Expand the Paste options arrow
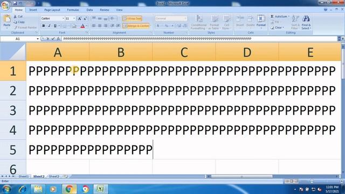This screenshot has width=345, height=194. 7,27
